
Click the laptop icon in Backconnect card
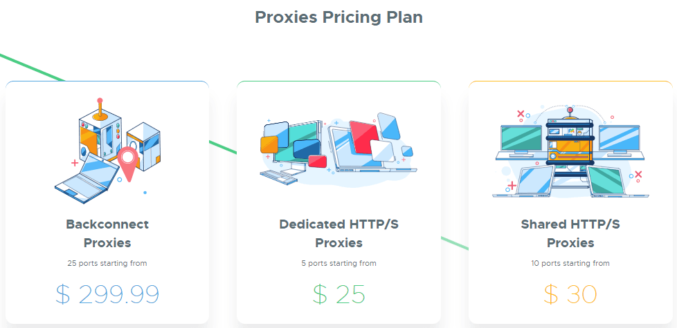click(x=88, y=179)
